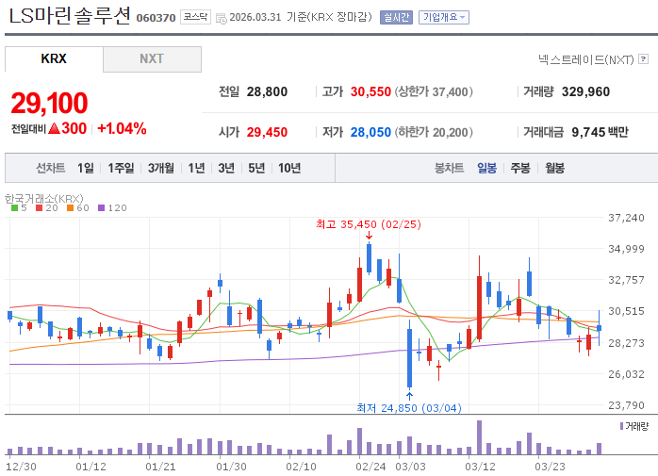Click the 실시간 button
This screenshot has width=658, height=476.
396,18
